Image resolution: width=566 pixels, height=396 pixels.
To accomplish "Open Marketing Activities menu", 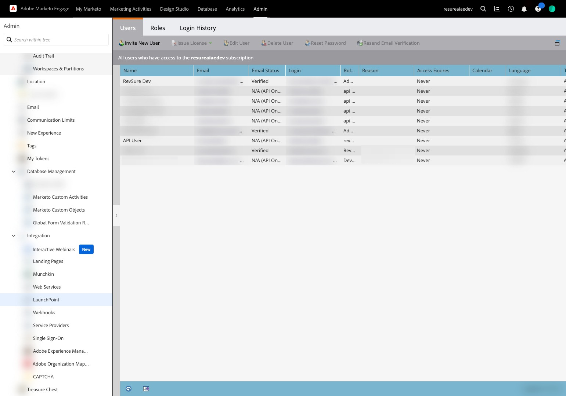I will click(130, 9).
